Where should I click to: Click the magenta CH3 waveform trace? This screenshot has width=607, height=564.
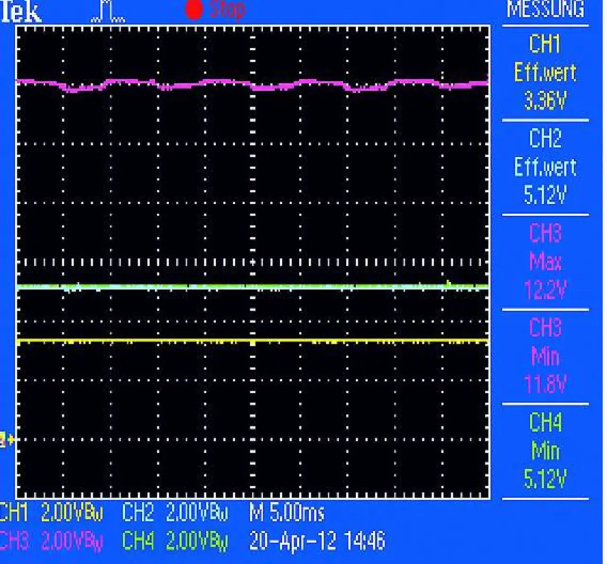pos(252,85)
